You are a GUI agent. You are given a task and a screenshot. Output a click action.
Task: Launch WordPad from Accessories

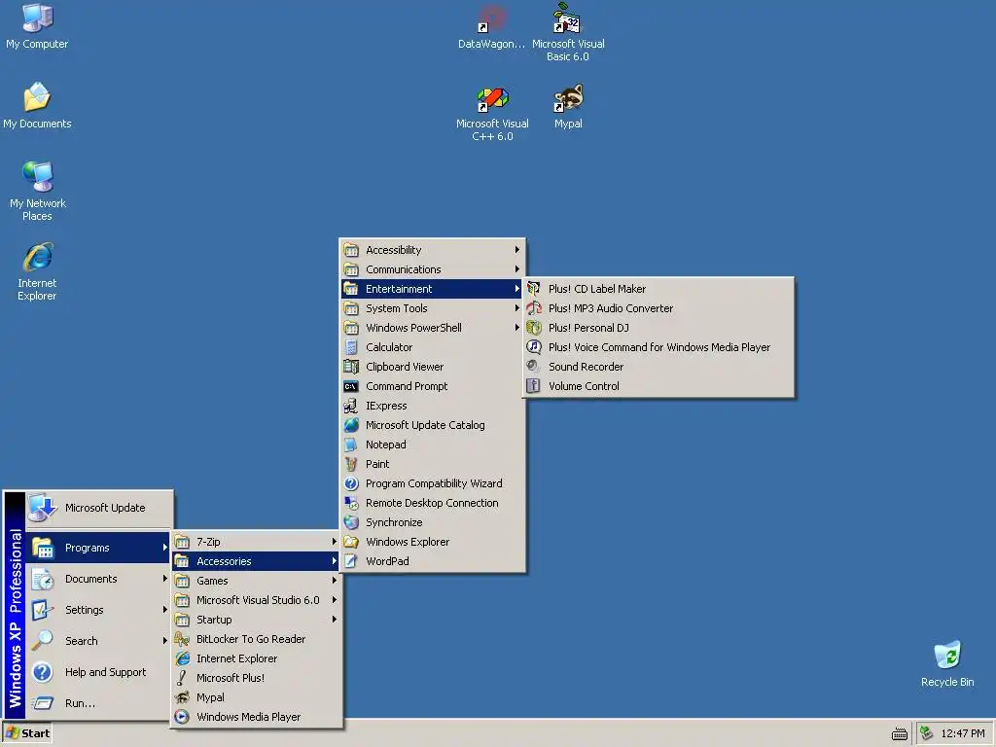pos(433,561)
